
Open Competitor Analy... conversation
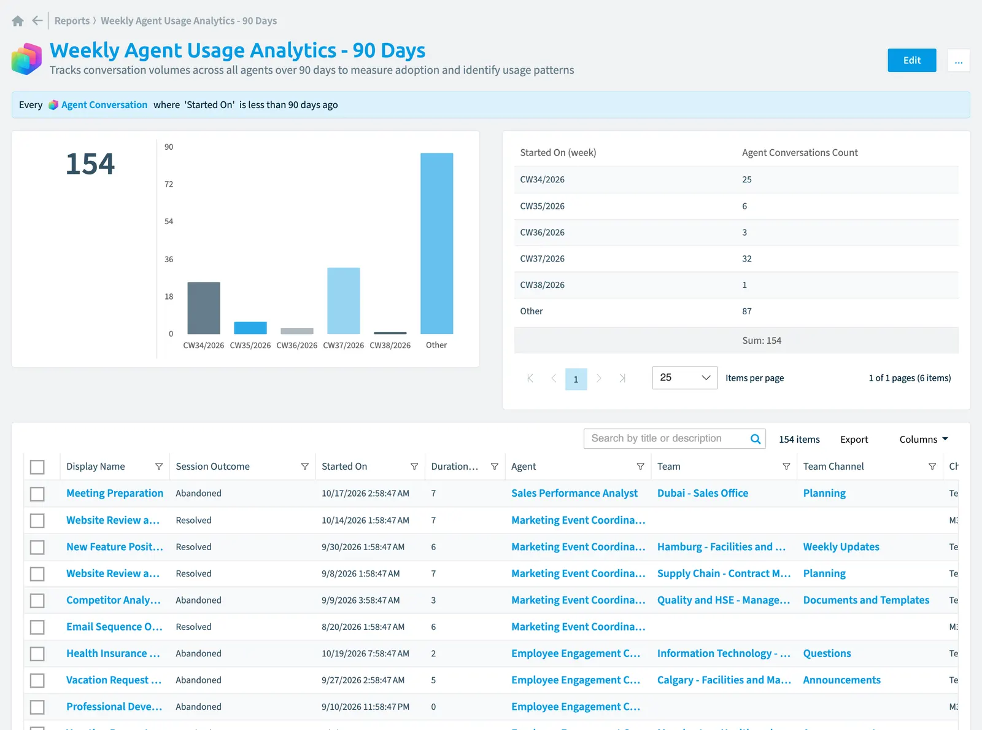click(x=114, y=600)
